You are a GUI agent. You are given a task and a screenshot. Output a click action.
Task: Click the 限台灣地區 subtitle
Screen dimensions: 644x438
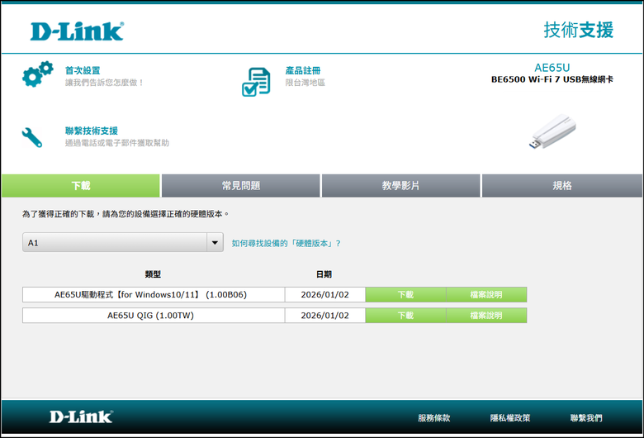click(x=305, y=83)
